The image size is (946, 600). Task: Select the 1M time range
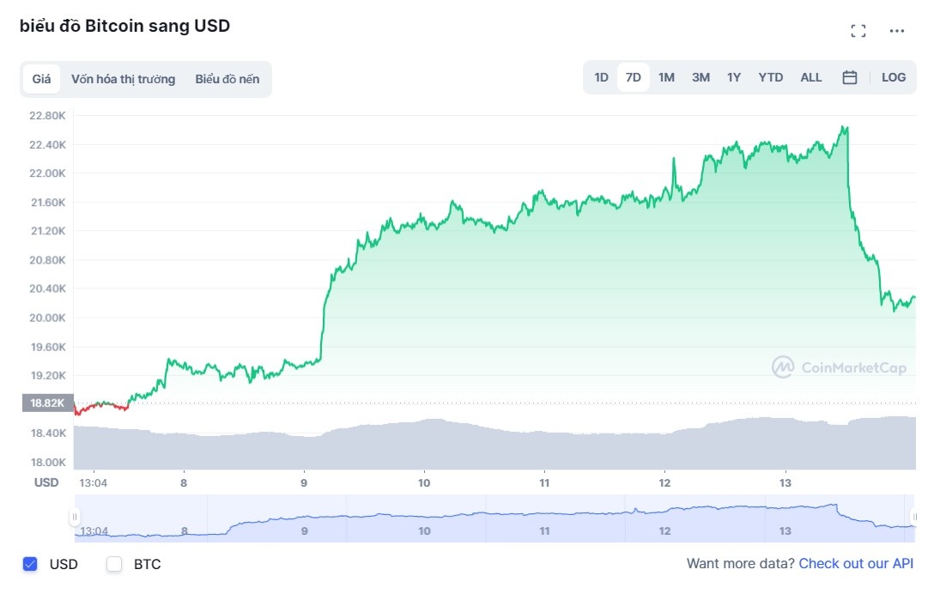pyautogui.click(x=666, y=77)
